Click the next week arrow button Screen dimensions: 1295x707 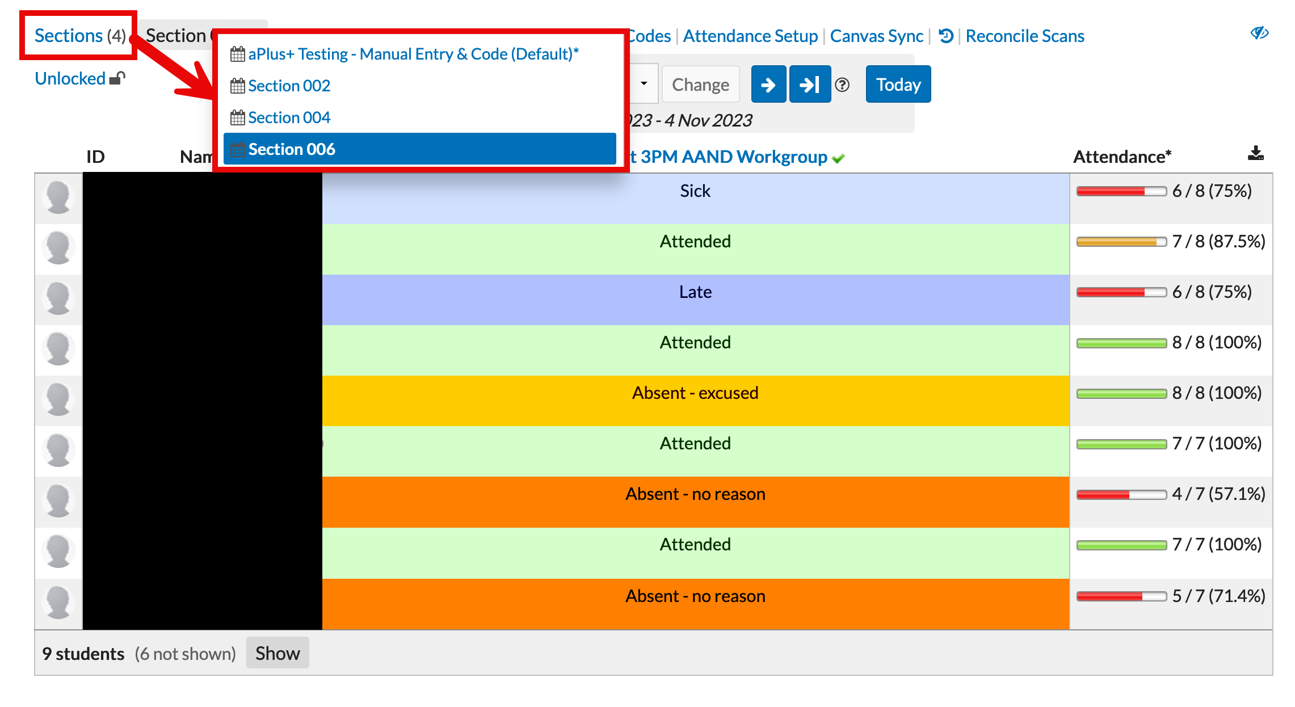click(x=768, y=85)
